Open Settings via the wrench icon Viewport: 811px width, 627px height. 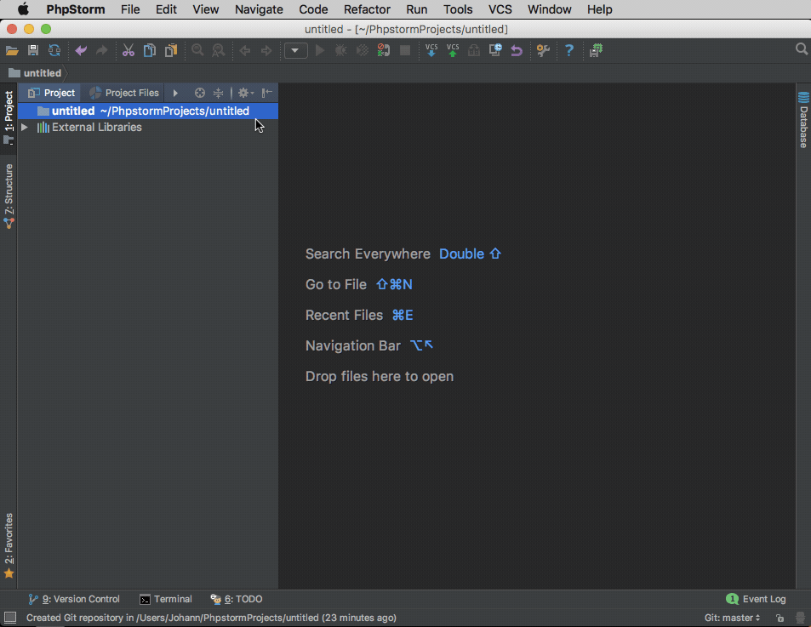(x=543, y=51)
